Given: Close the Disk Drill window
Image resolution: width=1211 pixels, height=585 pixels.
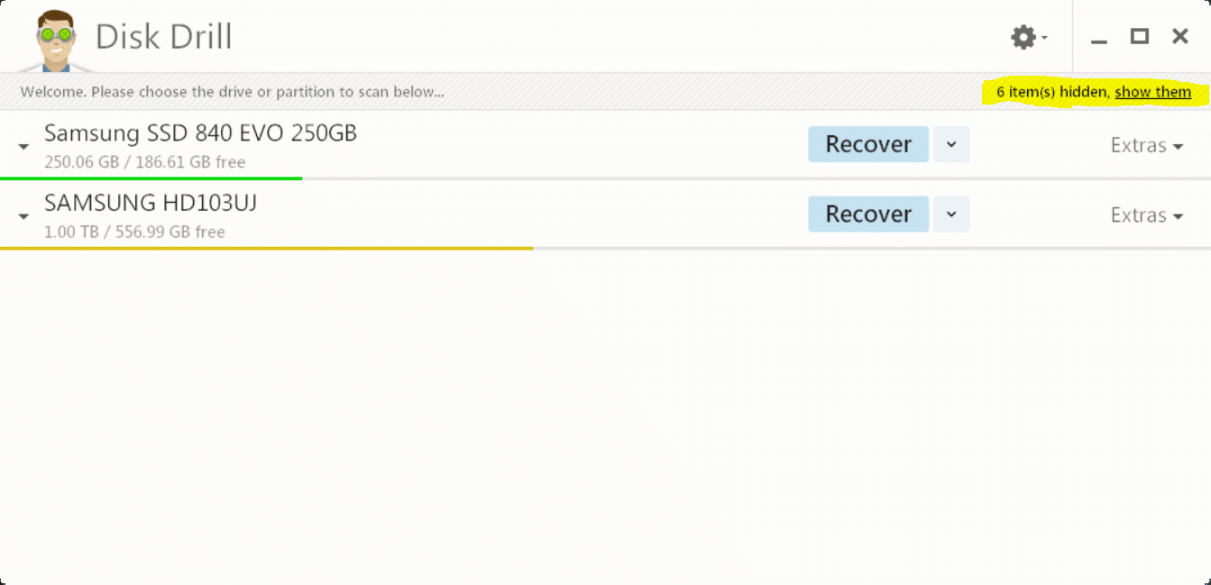Looking at the screenshot, I should (x=1179, y=36).
